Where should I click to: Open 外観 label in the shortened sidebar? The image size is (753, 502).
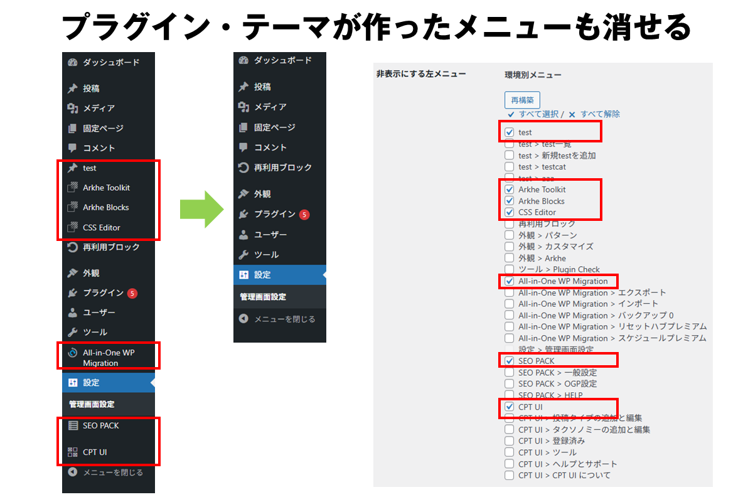pos(262,195)
